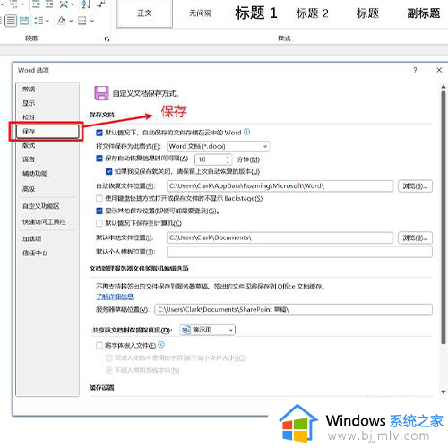
Task: Click the dialog scrollbar up arrow
Action: [x=444, y=87]
